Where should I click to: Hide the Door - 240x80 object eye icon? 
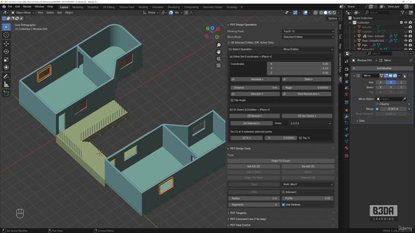tap(406, 36)
